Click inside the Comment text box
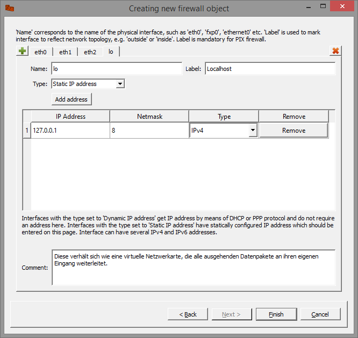Viewport: 358px width, 338px height. [x=194, y=267]
